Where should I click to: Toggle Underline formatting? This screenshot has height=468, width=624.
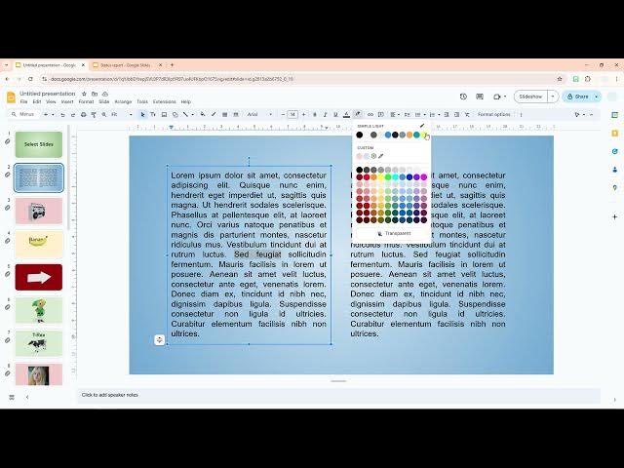pos(335,115)
